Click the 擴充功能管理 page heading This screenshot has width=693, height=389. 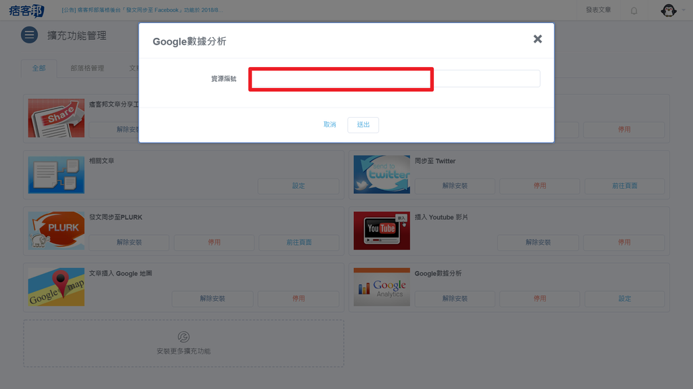pos(77,35)
